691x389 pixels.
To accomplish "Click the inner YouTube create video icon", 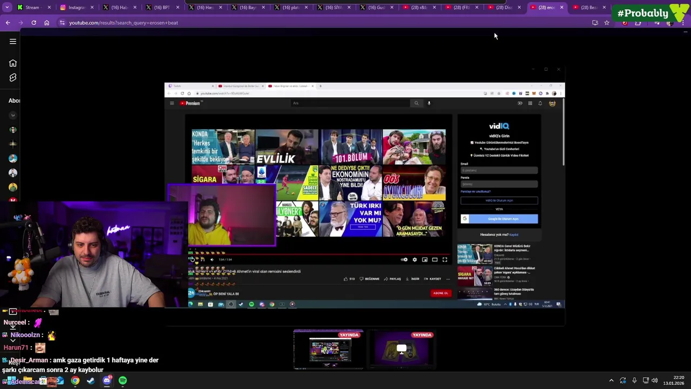I will point(520,103).
